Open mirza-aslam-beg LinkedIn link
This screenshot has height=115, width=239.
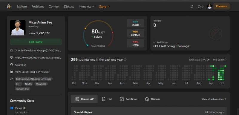pyautogui.click(x=32, y=72)
